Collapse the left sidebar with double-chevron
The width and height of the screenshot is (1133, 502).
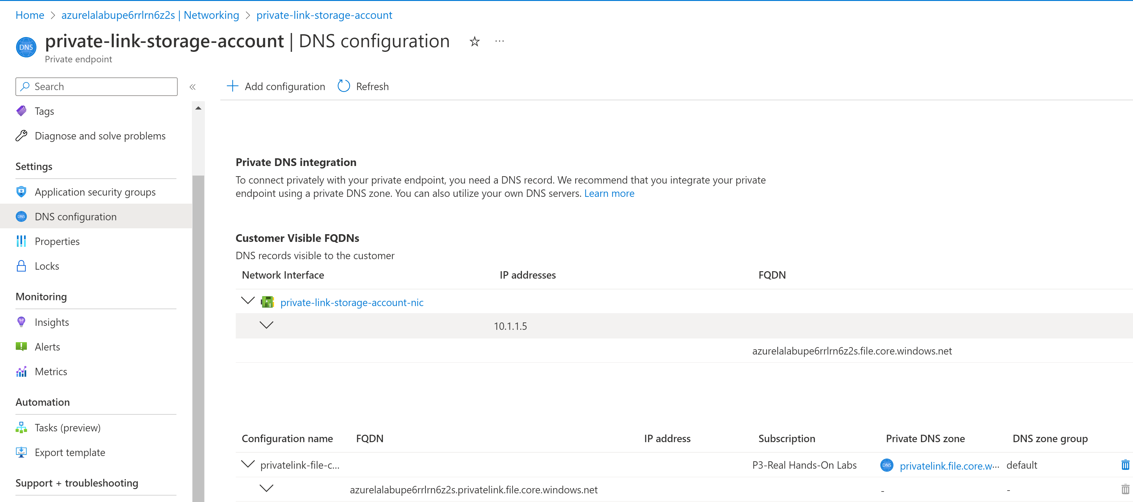(x=193, y=86)
